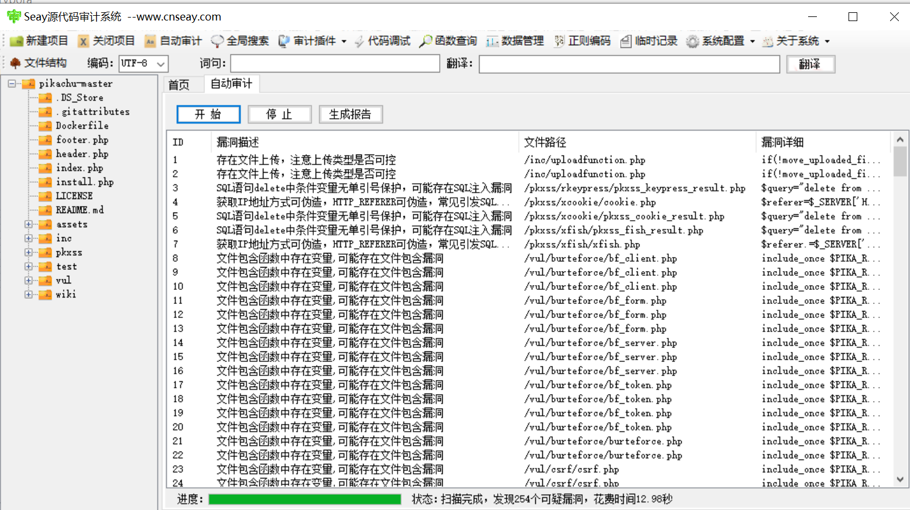Select row 21 burteforce.php file path
The width and height of the screenshot is (910, 510).
click(x=603, y=441)
